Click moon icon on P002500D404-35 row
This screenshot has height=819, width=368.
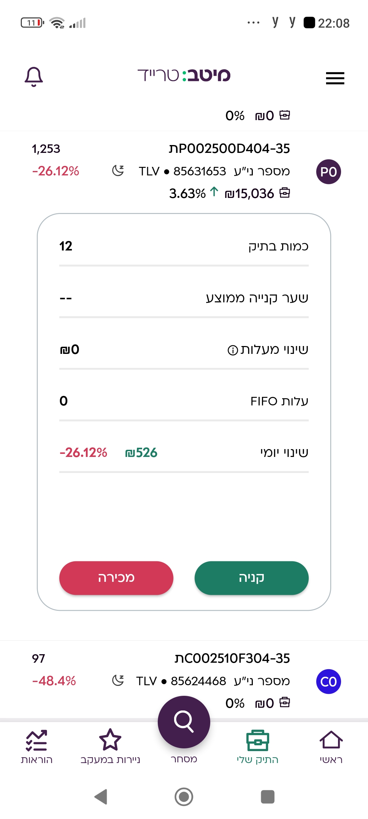[x=118, y=170]
